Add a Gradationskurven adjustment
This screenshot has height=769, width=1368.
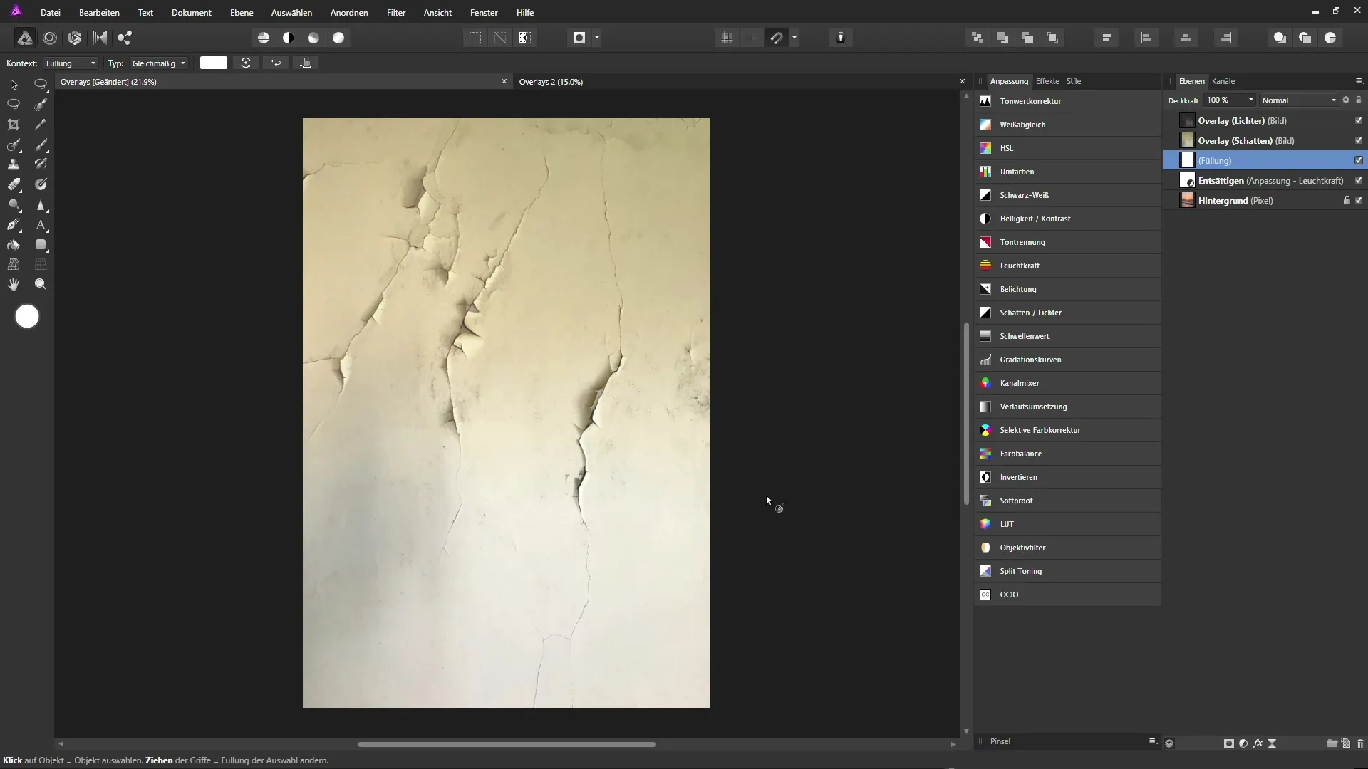point(1067,360)
